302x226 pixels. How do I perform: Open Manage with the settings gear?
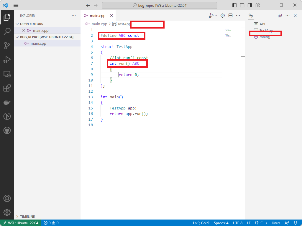tap(7, 212)
